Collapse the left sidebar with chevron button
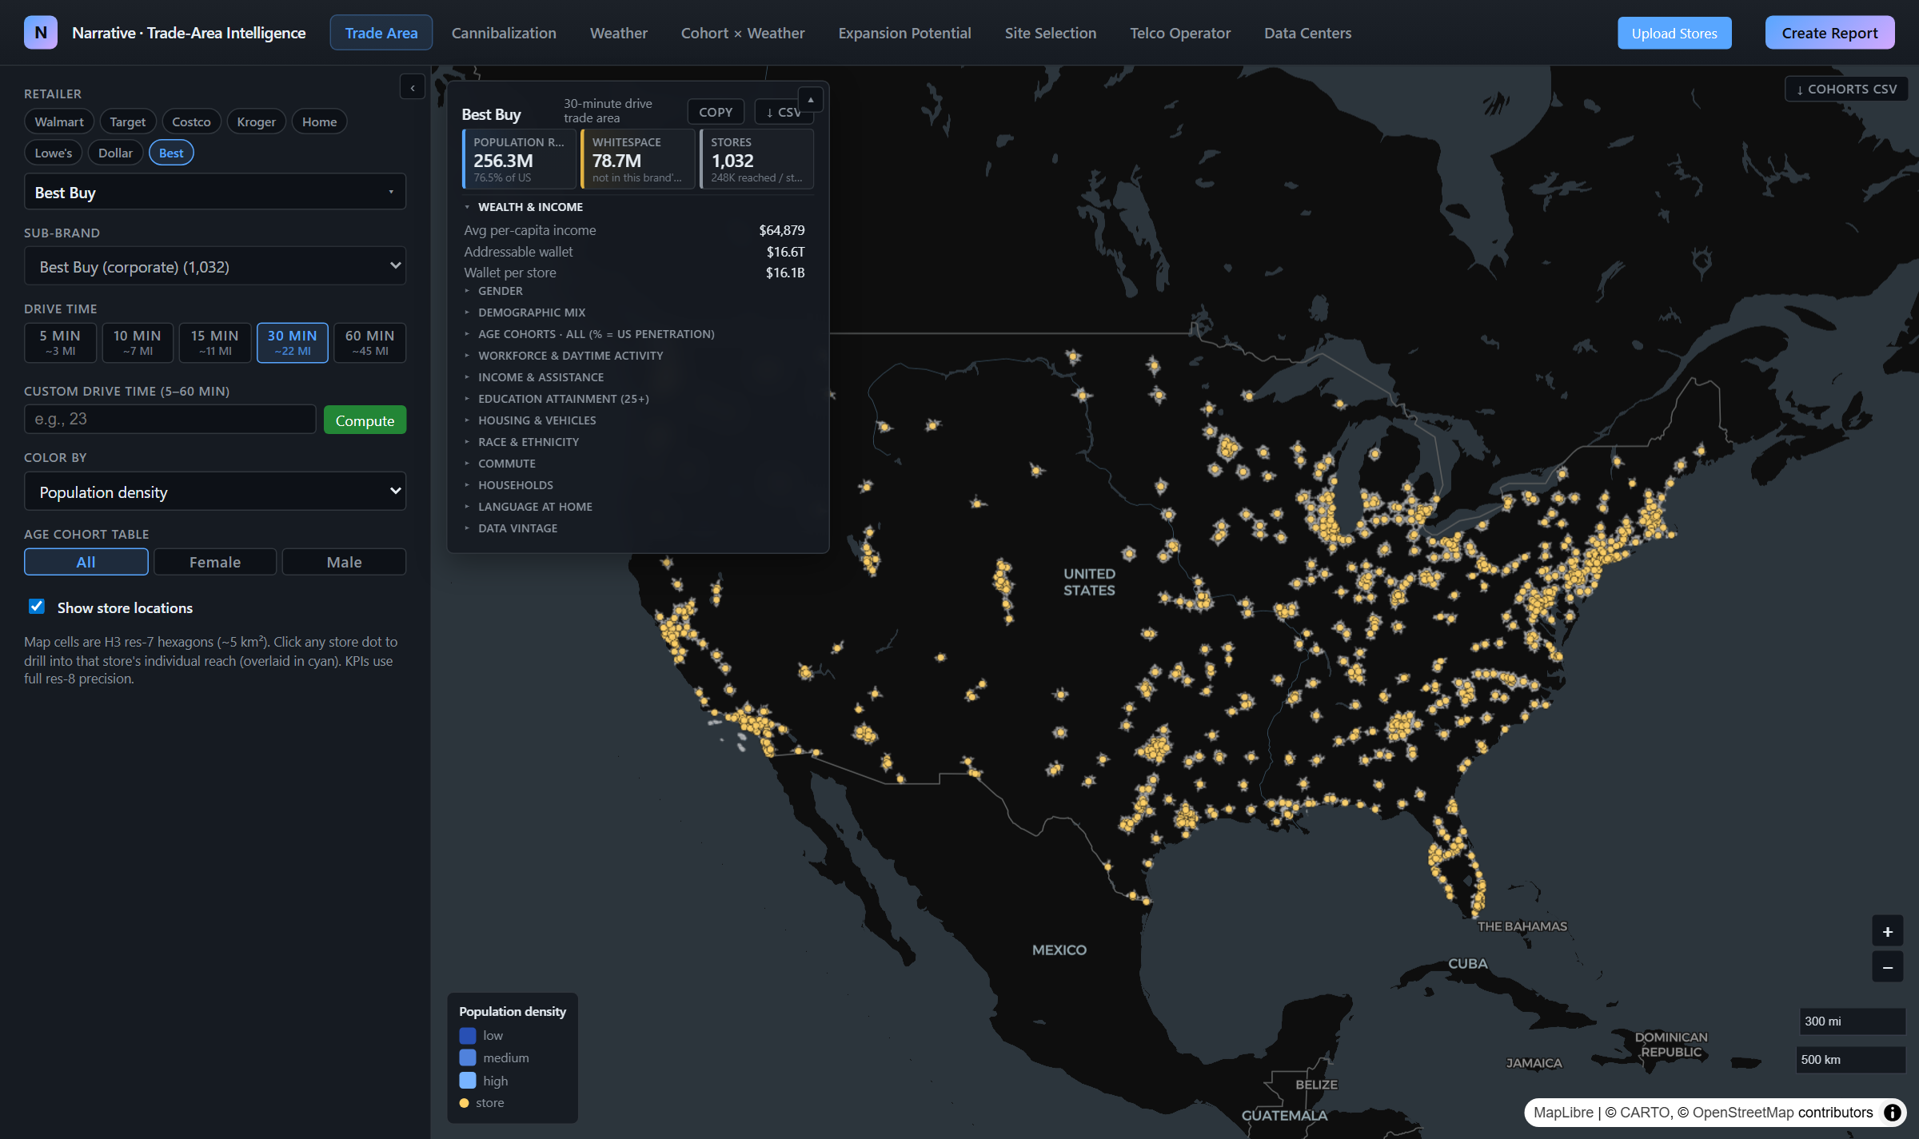The height and width of the screenshot is (1139, 1919). click(x=413, y=87)
